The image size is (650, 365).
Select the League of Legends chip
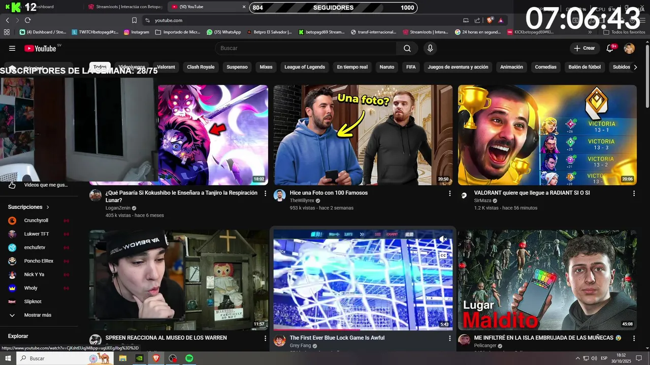point(305,67)
